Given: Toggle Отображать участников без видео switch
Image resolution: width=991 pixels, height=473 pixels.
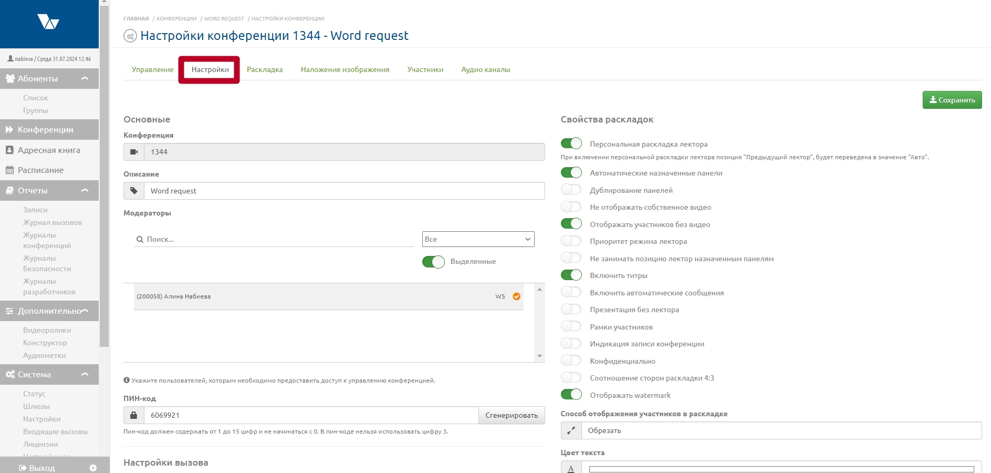Looking at the screenshot, I should pyautogui.click(x=571, y=224).
